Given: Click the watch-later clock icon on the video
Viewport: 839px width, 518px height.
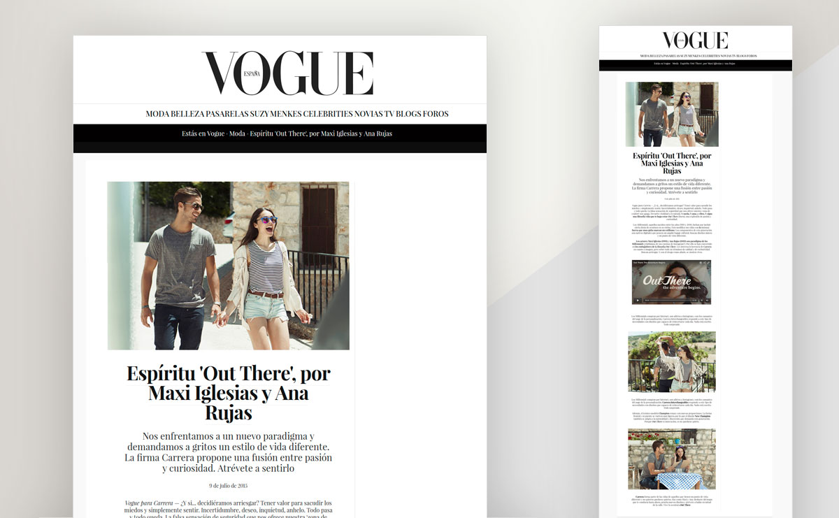Looking at the screenshot, I should (x=701, y=263).
